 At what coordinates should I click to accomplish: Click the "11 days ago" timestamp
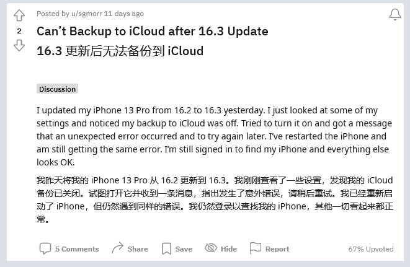[x=125, y=14]
